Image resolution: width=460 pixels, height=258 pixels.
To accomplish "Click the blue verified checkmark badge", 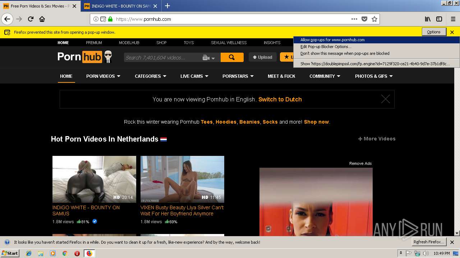I will click(95, 221).
